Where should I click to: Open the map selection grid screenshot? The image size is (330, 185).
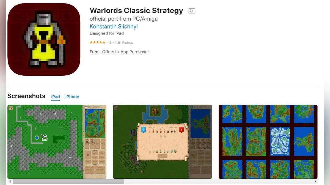tap(268, 142)
